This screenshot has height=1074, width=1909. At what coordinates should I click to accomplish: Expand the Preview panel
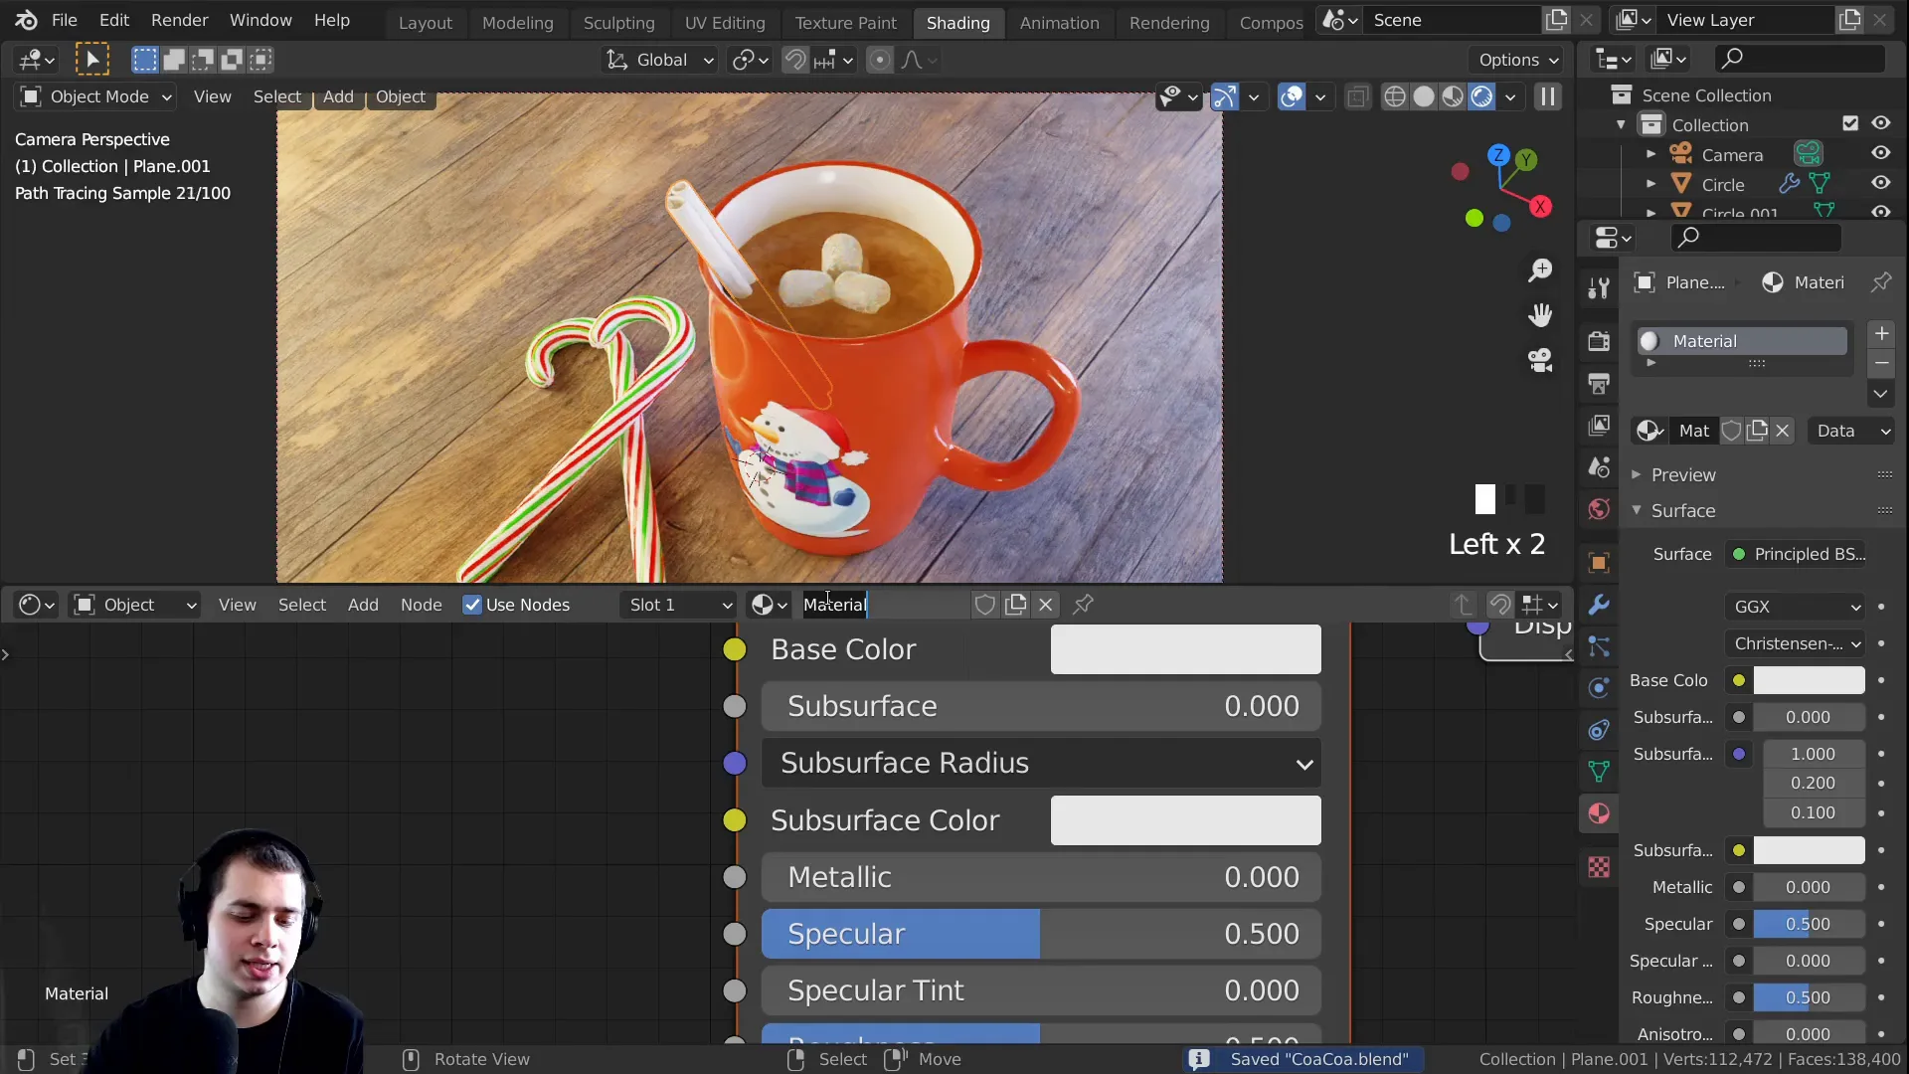[1636, 474]
